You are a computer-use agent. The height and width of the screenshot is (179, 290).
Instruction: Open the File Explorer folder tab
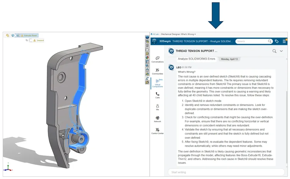(x=147, y=50)
